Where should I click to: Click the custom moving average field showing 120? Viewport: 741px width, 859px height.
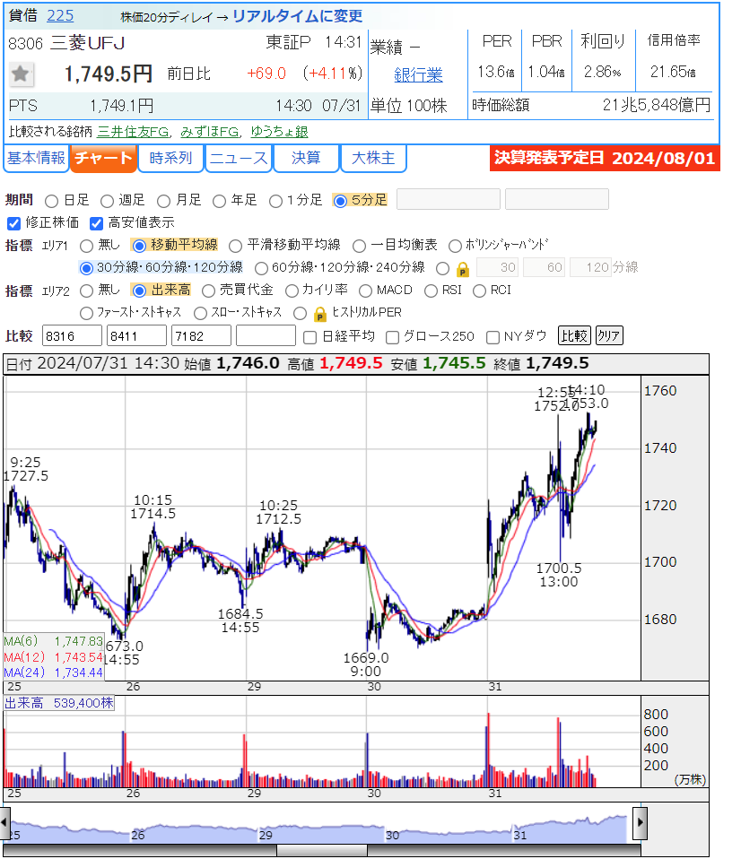tap(591, 267)
